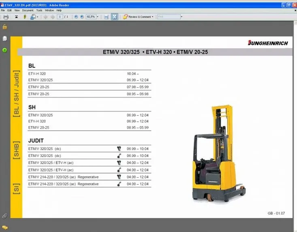Click the Jungheinrich logo
The width and height of the screenshot is (297, 232).
pos(268,43)
